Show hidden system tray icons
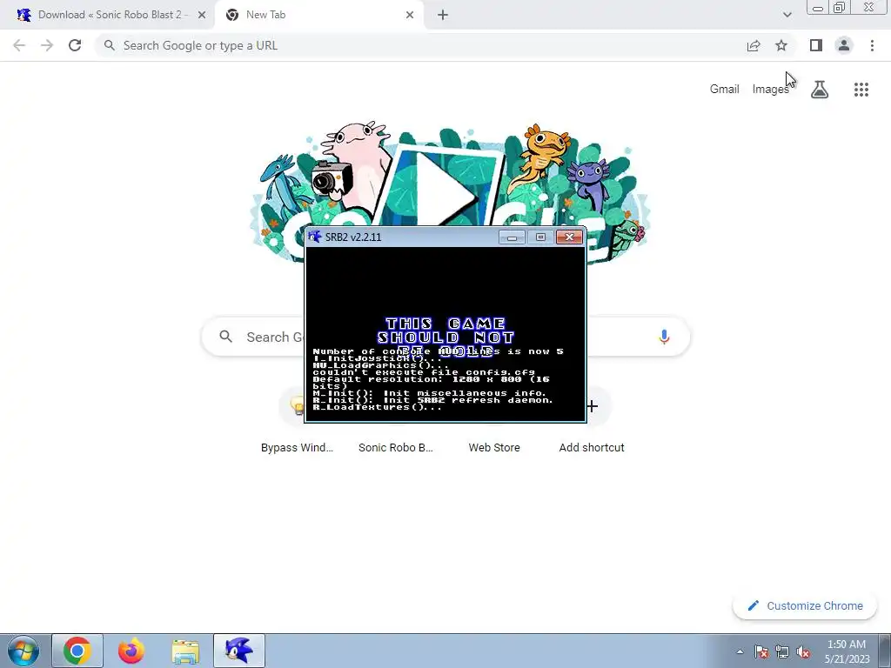891x668 pixels. tap(740, 651)
